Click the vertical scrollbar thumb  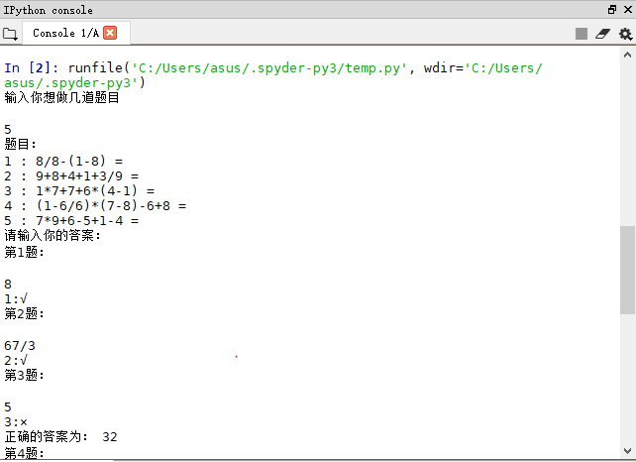coord(627,270)
